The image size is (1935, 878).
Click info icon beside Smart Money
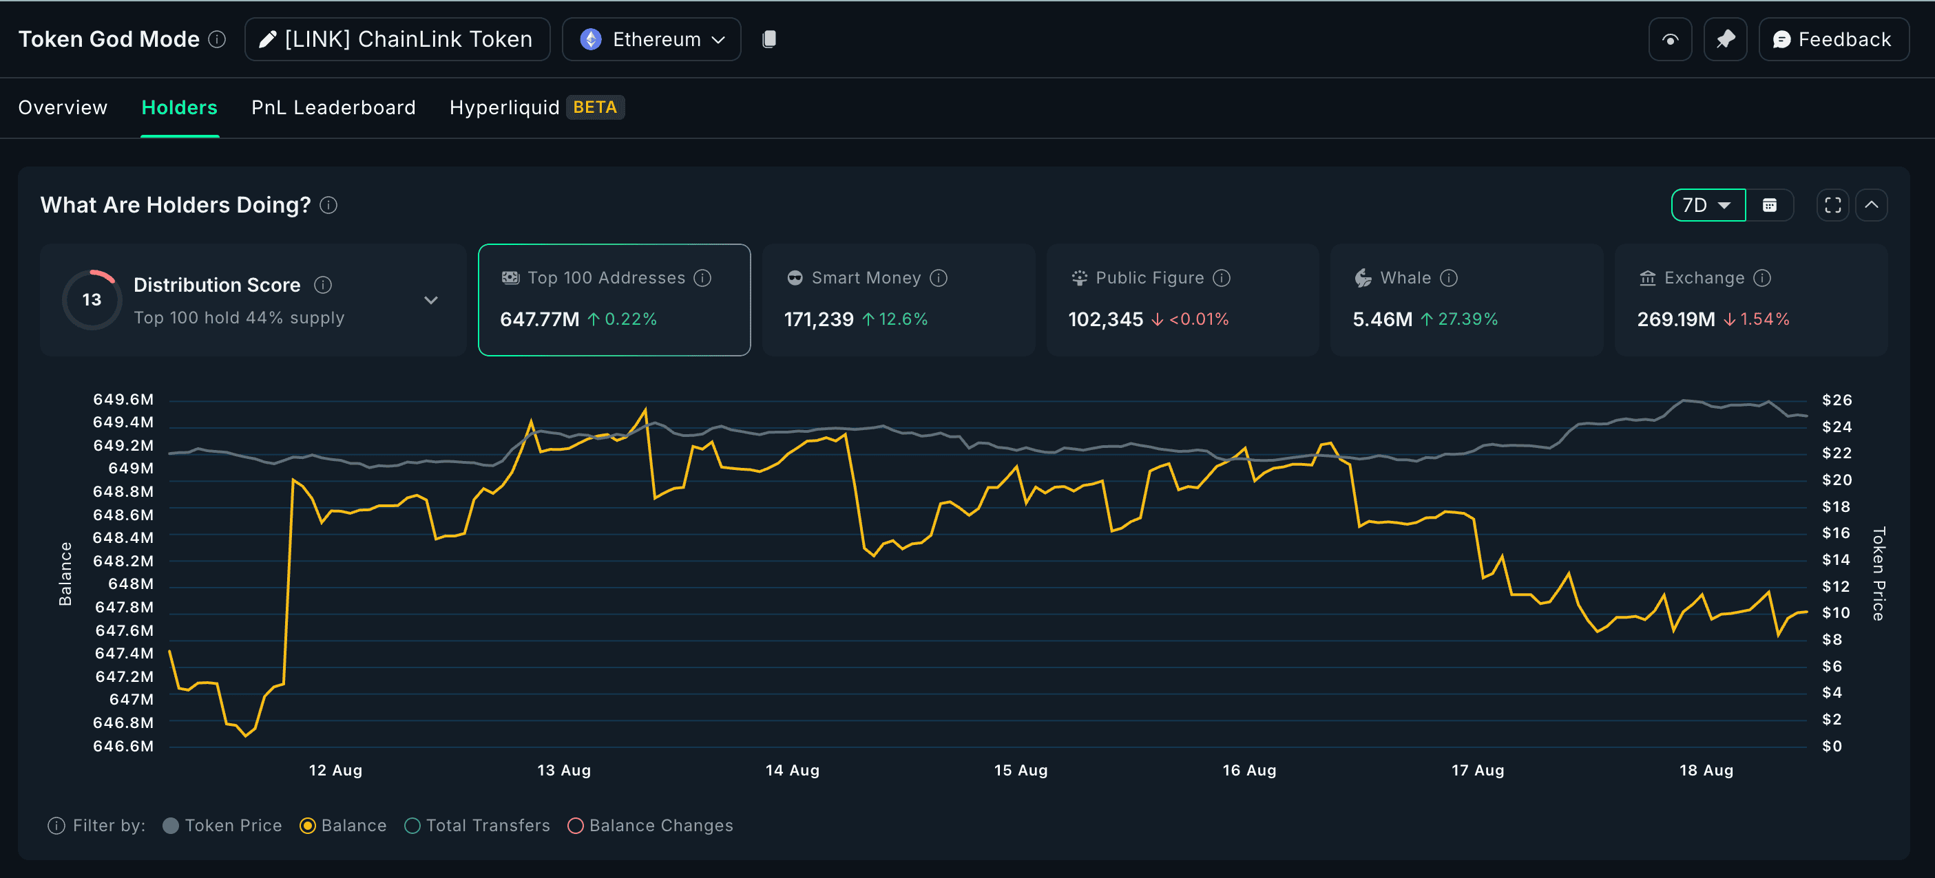coord(938,279)
